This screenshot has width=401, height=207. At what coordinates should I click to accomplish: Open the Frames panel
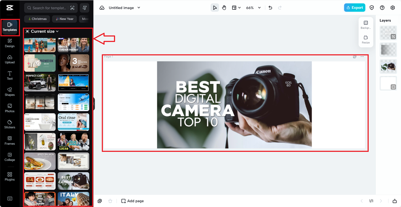point(10,141)
